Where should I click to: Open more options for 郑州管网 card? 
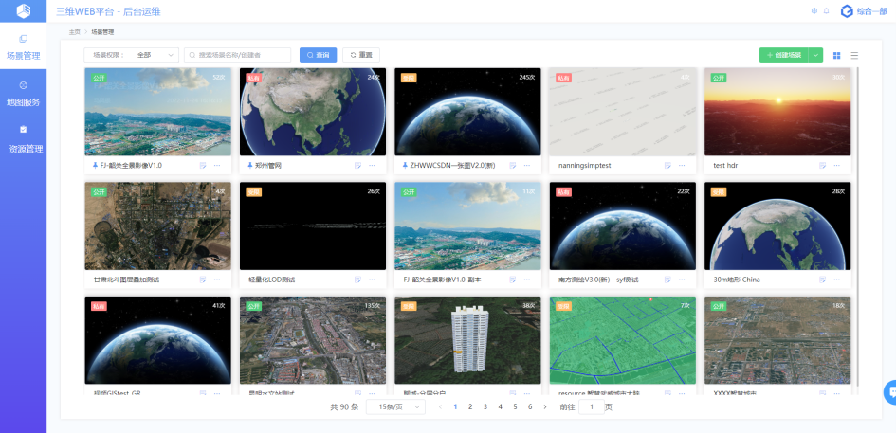point(372,165)
